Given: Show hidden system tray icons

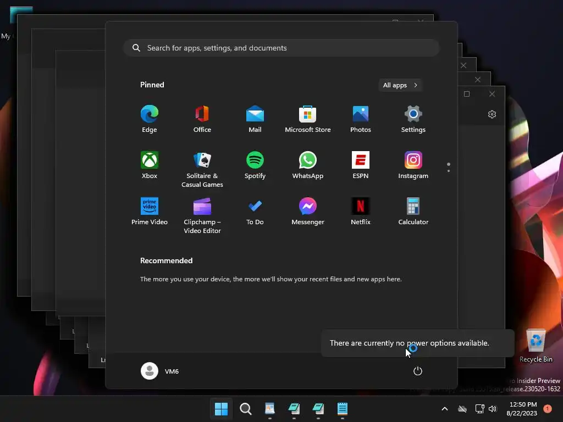Looking at the screenshot, I should pyautogui.click(x=444, y=409).
